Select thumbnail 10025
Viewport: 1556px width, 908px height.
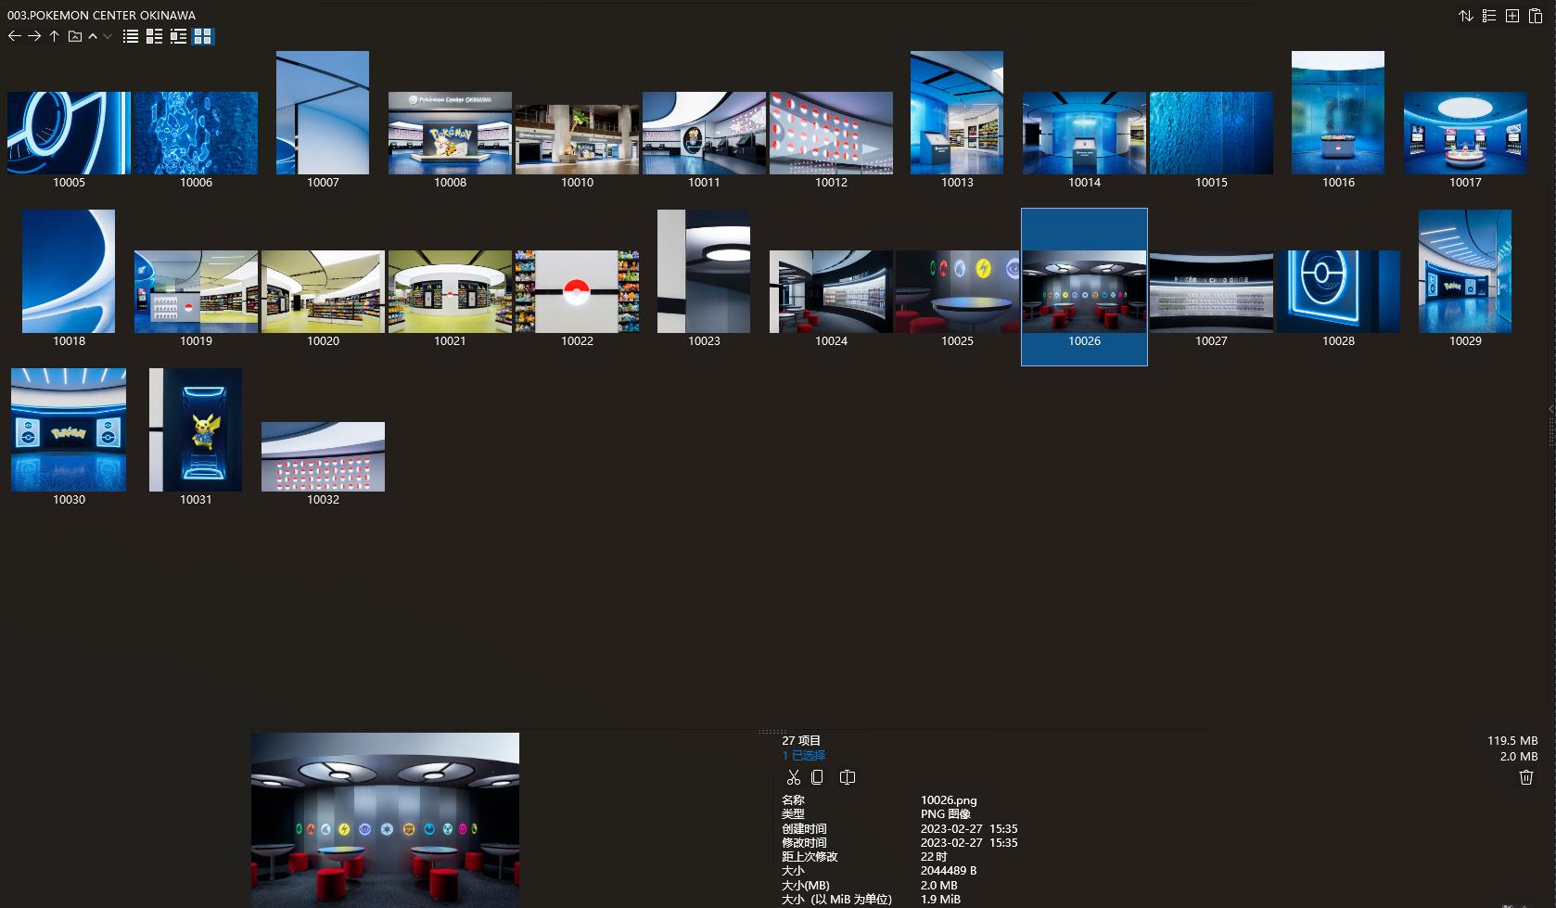957,291
